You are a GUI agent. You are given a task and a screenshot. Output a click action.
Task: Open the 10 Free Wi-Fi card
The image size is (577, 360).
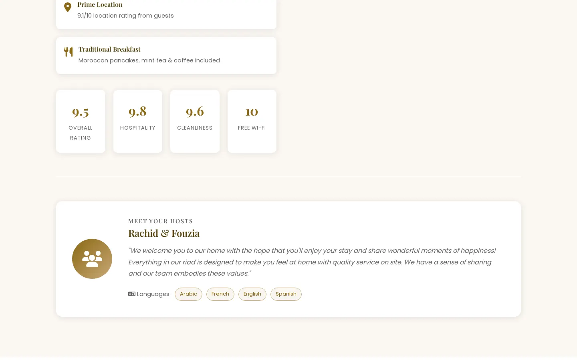click(x=252, y=121)
